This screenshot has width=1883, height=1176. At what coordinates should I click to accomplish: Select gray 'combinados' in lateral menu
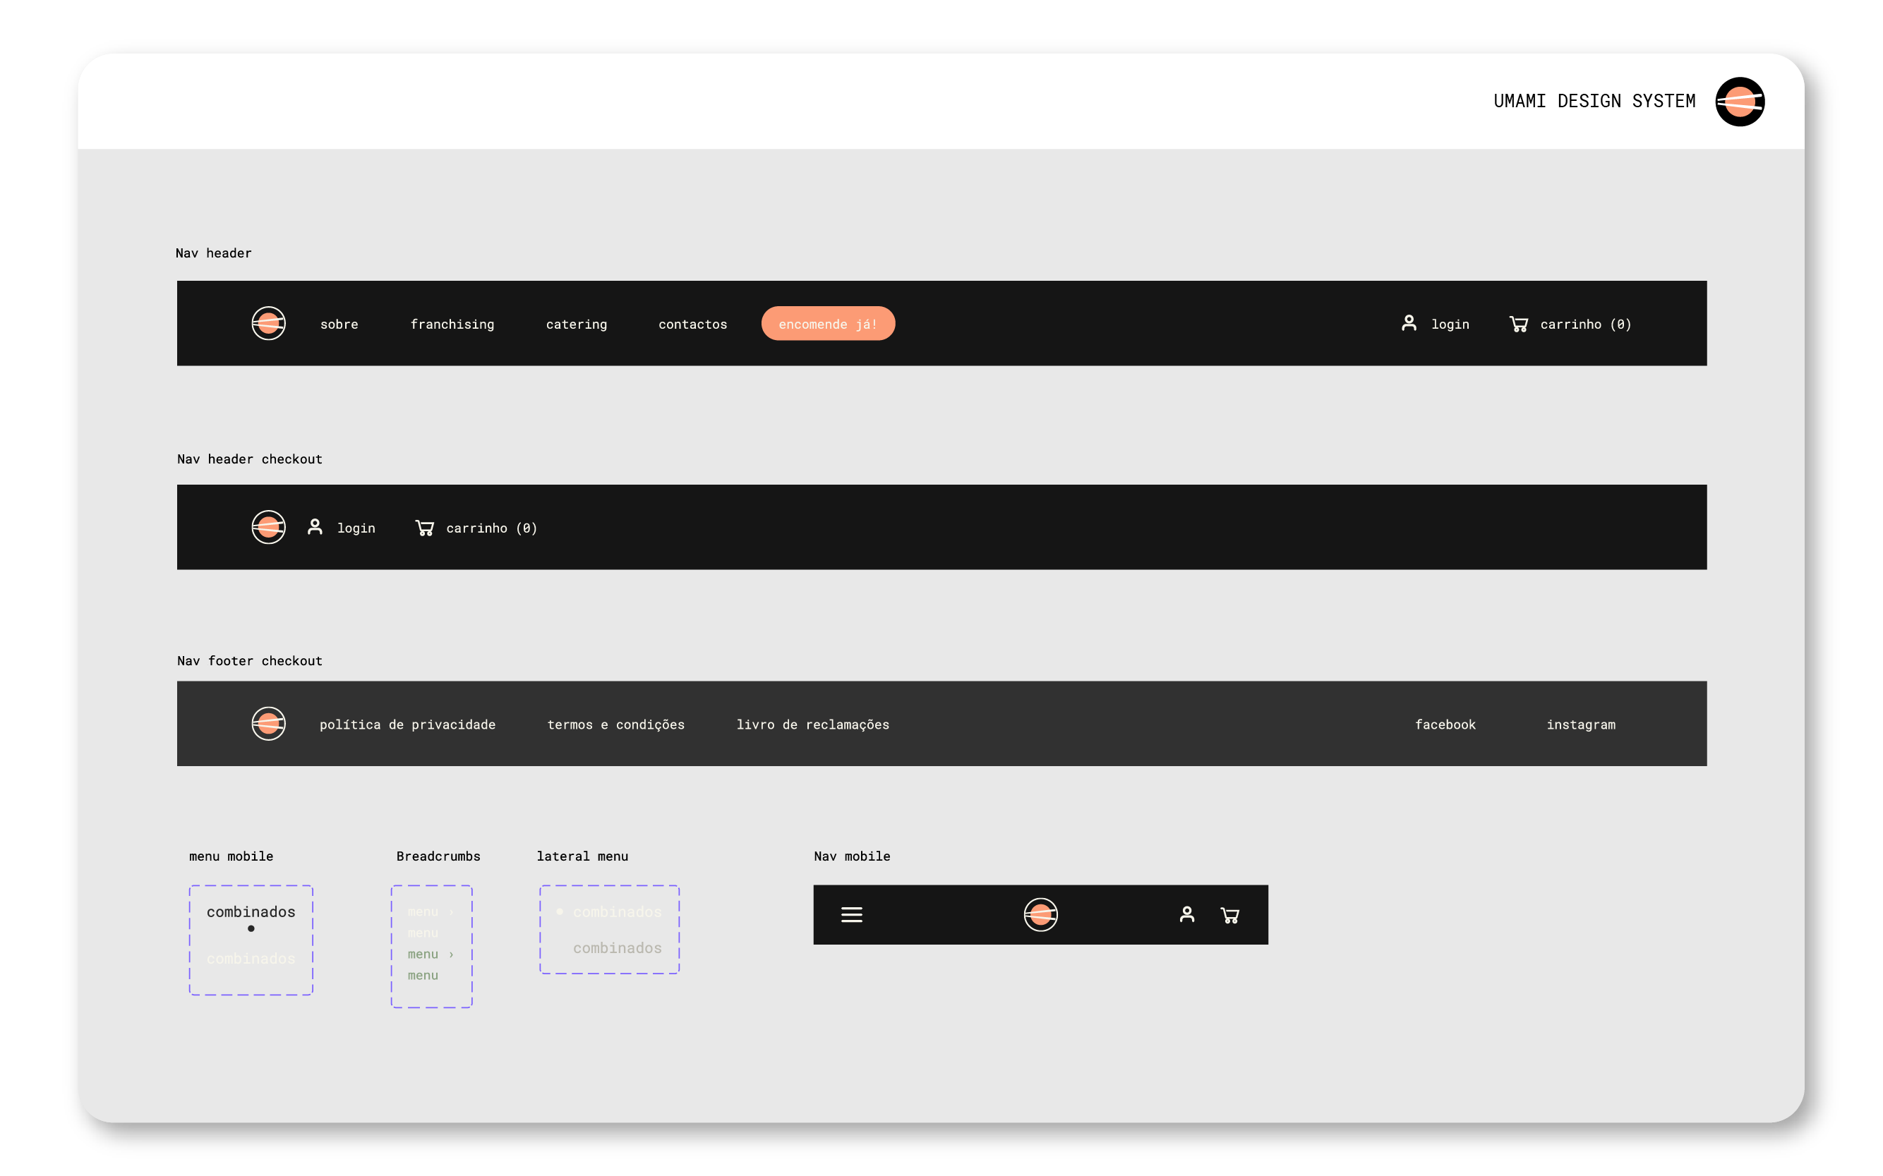pyautogui.click(x=617, y=948)
